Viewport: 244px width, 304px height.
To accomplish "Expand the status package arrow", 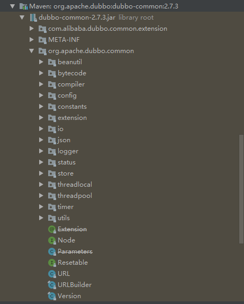I will point(41,162).
